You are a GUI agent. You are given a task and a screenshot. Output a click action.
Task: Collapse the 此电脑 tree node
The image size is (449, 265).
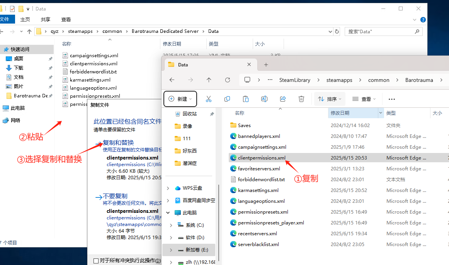168,212
